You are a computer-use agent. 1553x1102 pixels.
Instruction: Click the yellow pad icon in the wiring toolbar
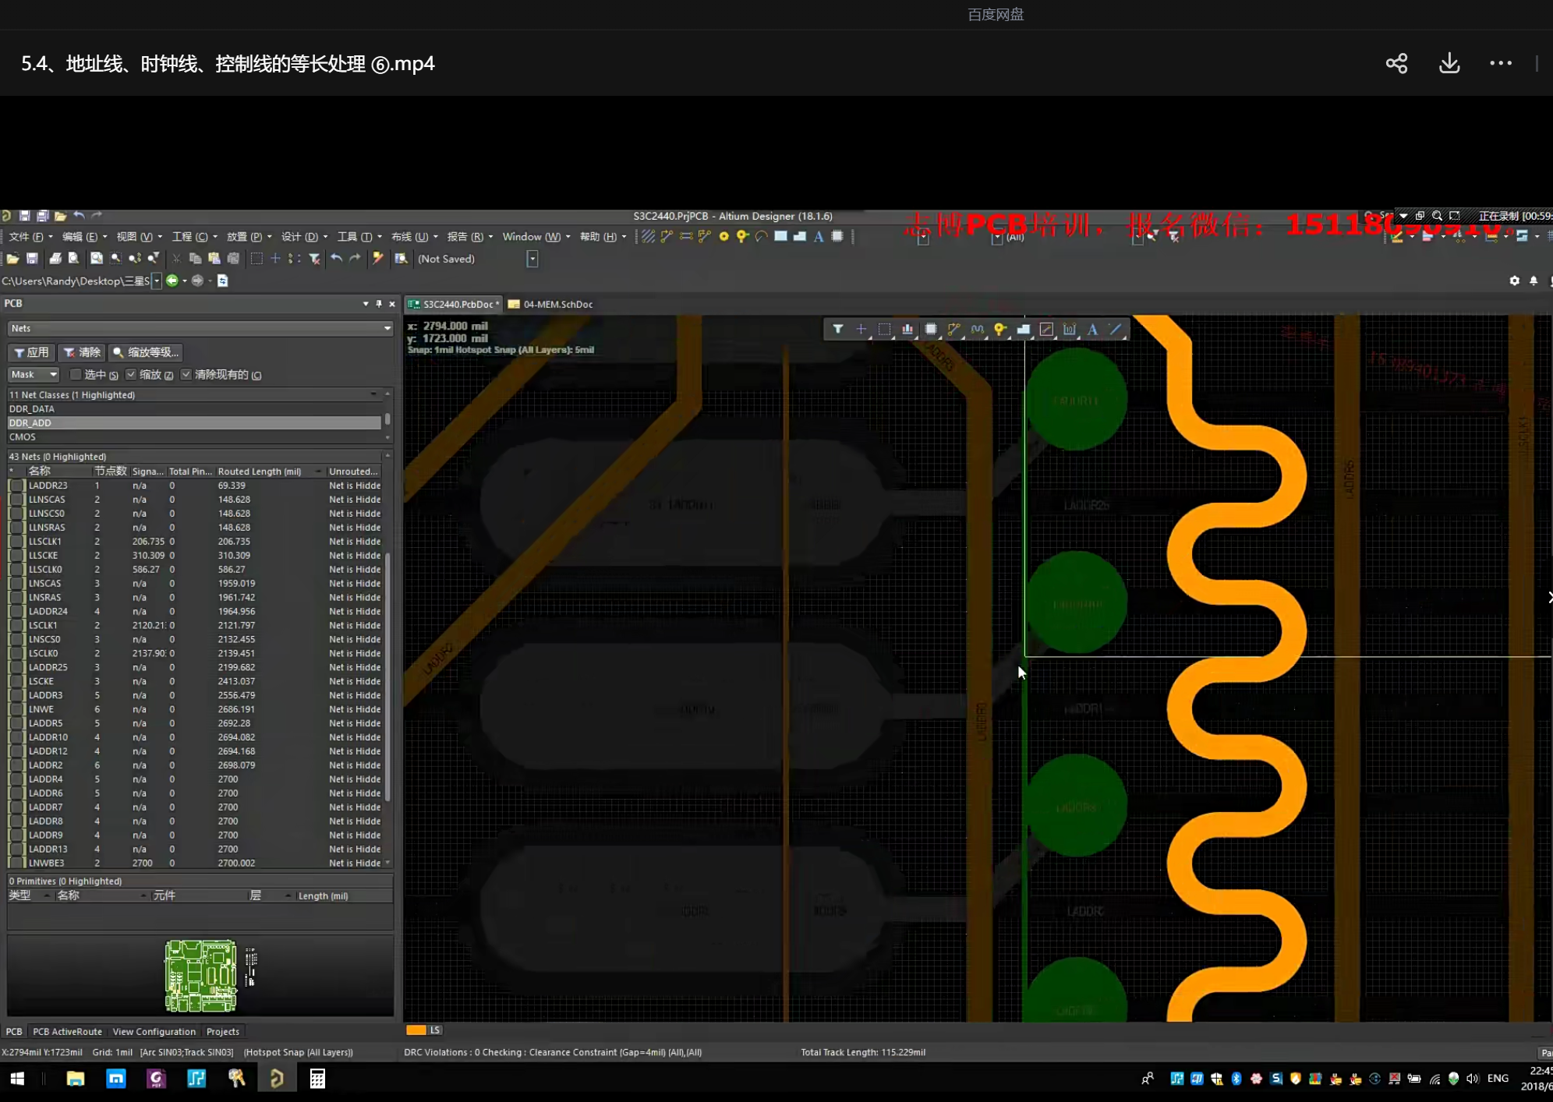pyautogui.click(x=723, y=237)
